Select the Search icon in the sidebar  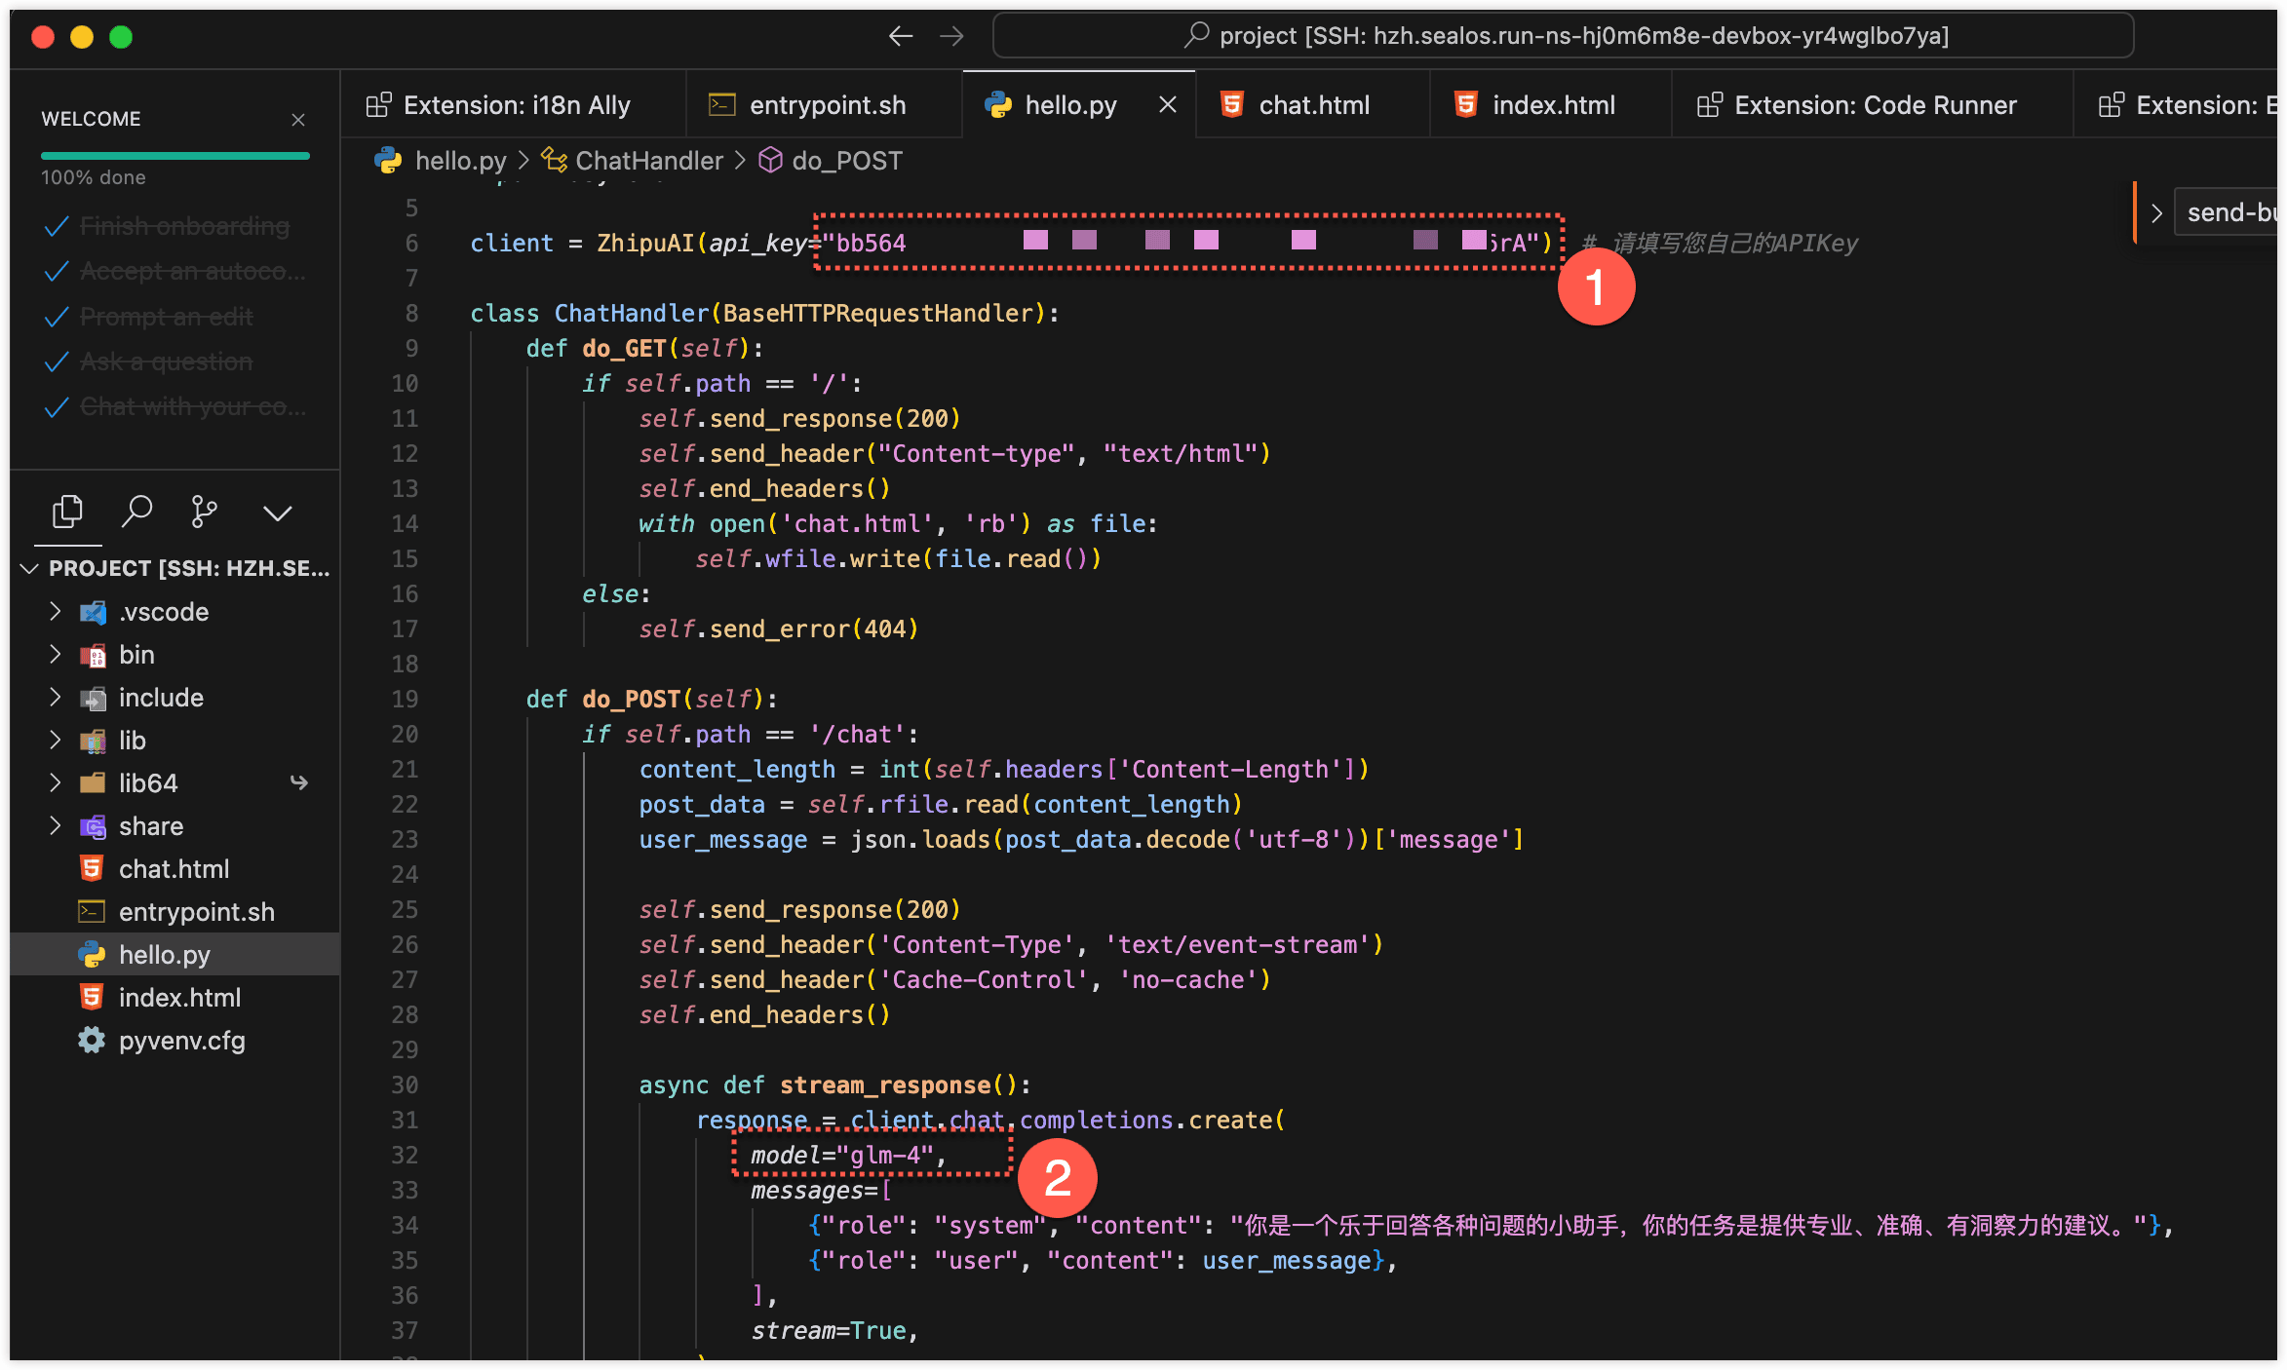point(136,511)
